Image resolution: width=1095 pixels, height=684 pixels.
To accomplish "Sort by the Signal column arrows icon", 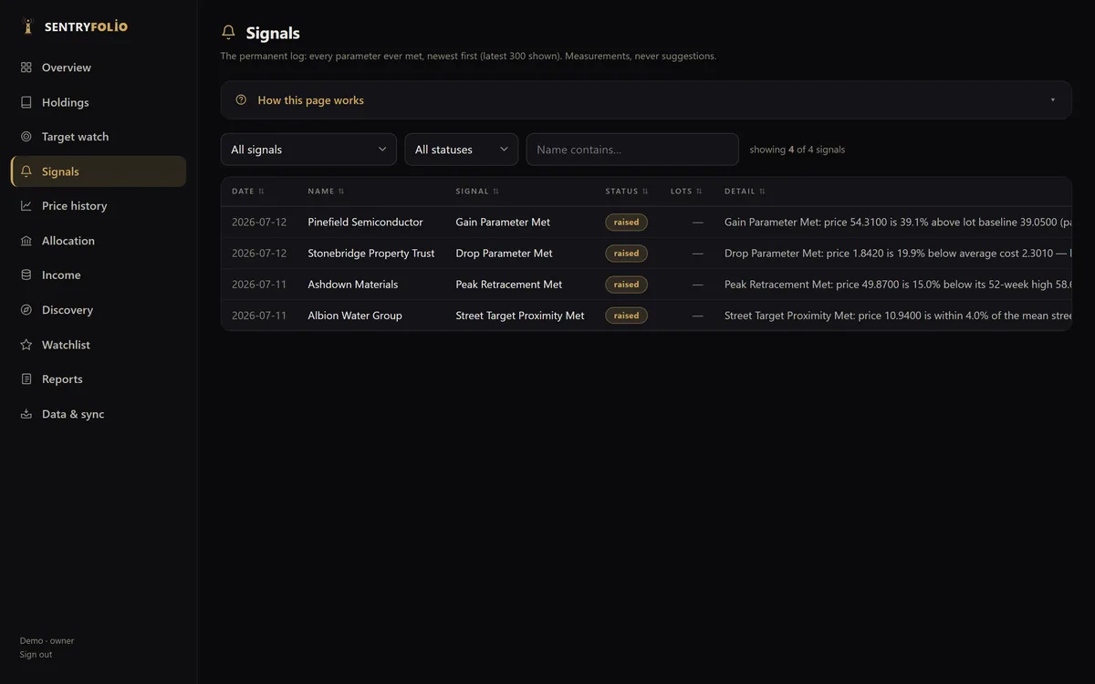I will [495, 192].
